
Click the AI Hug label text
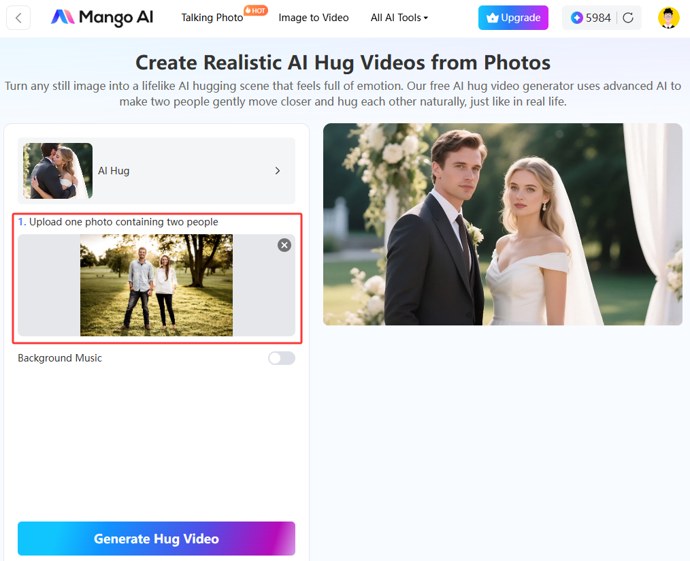click(114, 171)
